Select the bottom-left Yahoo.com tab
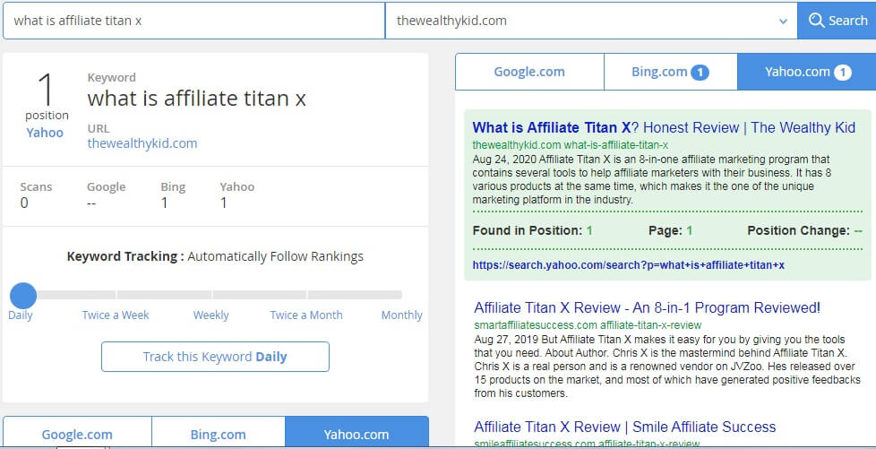 pyautogui.click(x=357, y=434)
